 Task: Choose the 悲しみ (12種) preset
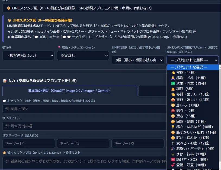(193, 105)
